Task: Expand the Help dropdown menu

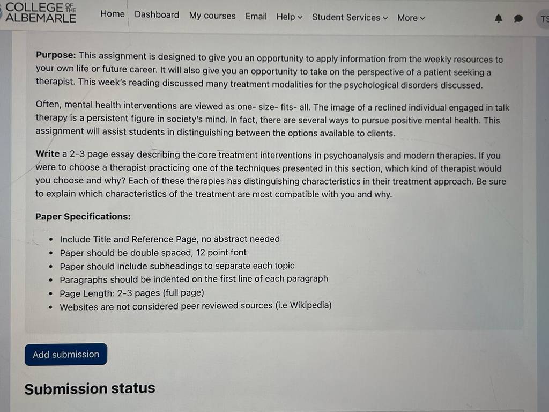Action: (289, 17)
